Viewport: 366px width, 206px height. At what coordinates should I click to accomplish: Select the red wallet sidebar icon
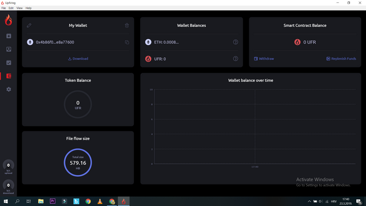[9, 76]
